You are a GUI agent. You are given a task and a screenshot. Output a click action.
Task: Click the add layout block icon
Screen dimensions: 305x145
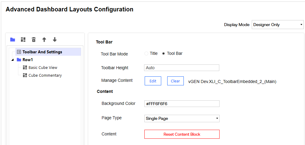pyautogui.click(x=23, y=40)
